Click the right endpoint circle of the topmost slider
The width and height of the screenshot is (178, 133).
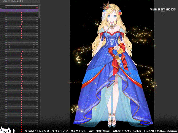pos(37,5)
